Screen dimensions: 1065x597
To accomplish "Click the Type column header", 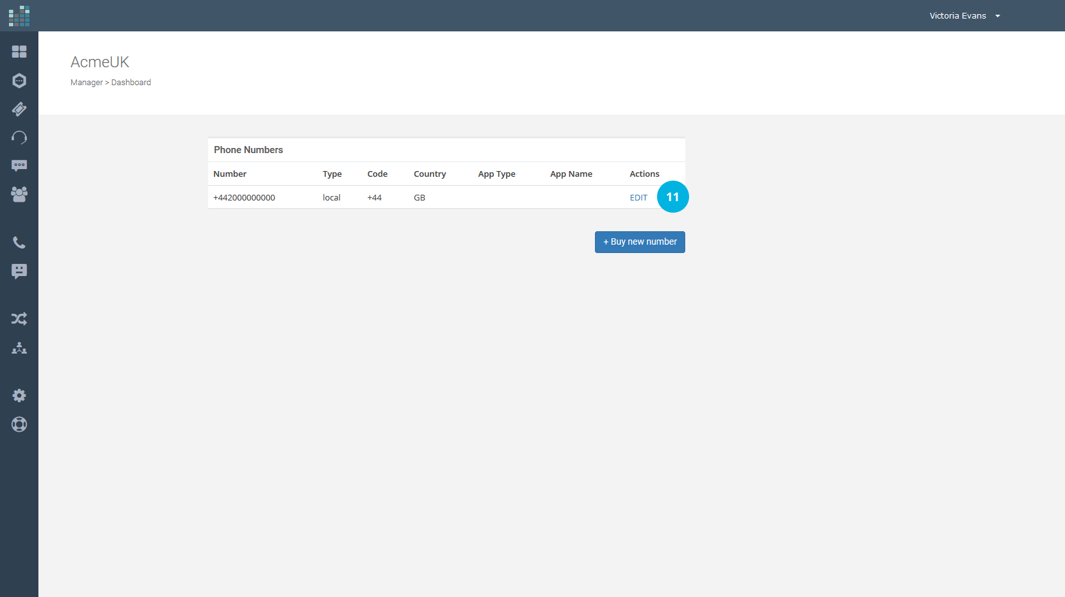I will pyautogui.click(x=332, y=174).
